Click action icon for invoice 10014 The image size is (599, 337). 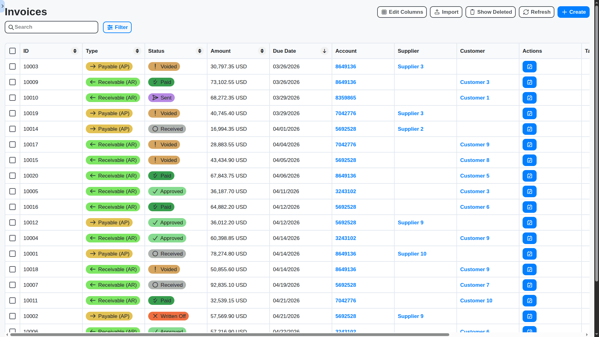tap(529, 129)
